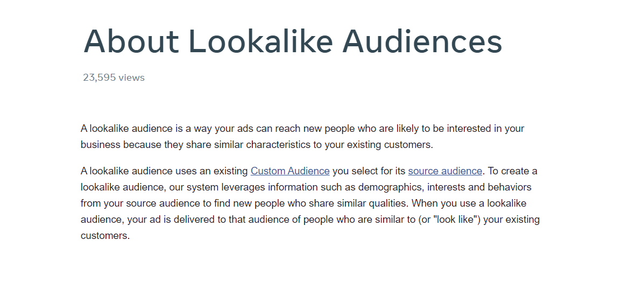Click the word Audiences in the heading
629x282 pixels.
click(422, 41)
